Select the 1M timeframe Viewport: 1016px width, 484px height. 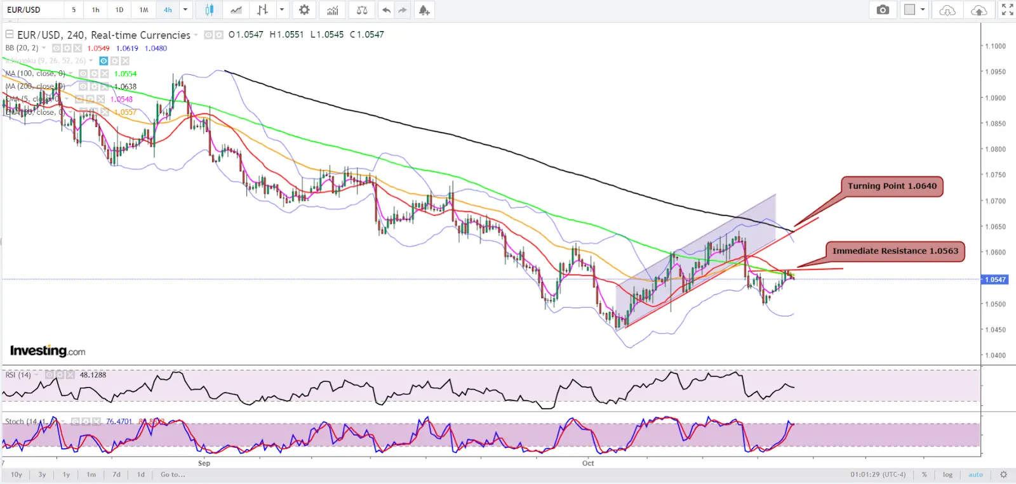click(x=144, y=10)
